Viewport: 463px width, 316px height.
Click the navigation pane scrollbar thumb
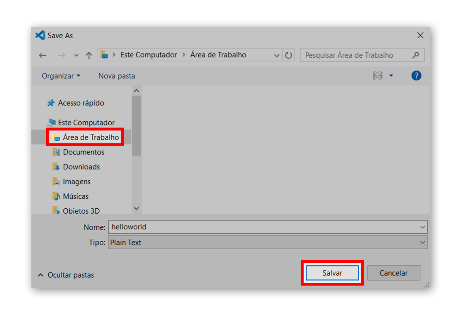[x=136, y=126]
